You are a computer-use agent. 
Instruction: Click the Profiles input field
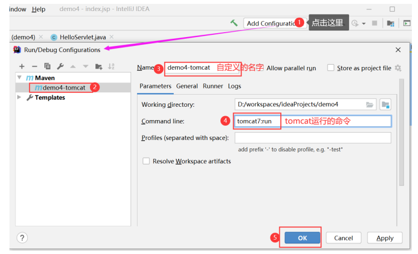pos(313,138)
